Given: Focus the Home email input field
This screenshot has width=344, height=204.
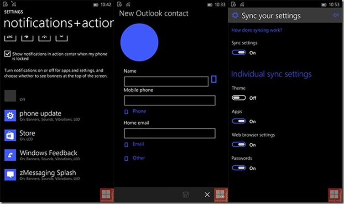Looking at the screenshot, I should 170,133.
